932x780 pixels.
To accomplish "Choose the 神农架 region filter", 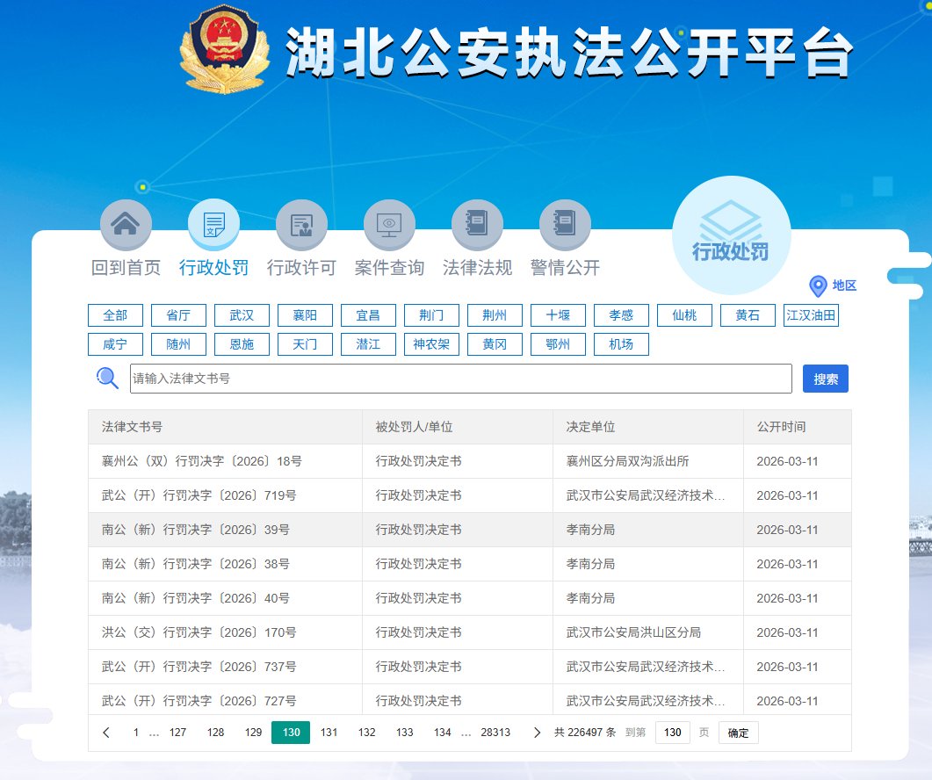I will pyautogui.click(x=431, y=344).
